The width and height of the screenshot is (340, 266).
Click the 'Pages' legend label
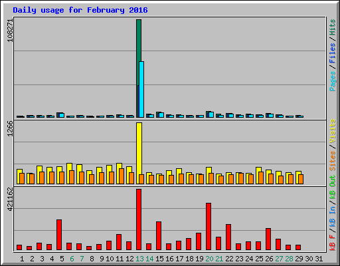pyautogui.click(x=333, y=81)
